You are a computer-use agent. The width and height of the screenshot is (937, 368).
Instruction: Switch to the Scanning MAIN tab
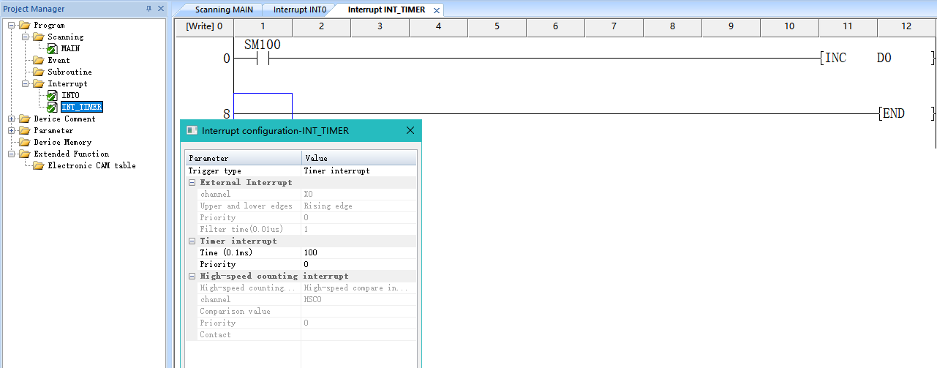click(224, 10)
